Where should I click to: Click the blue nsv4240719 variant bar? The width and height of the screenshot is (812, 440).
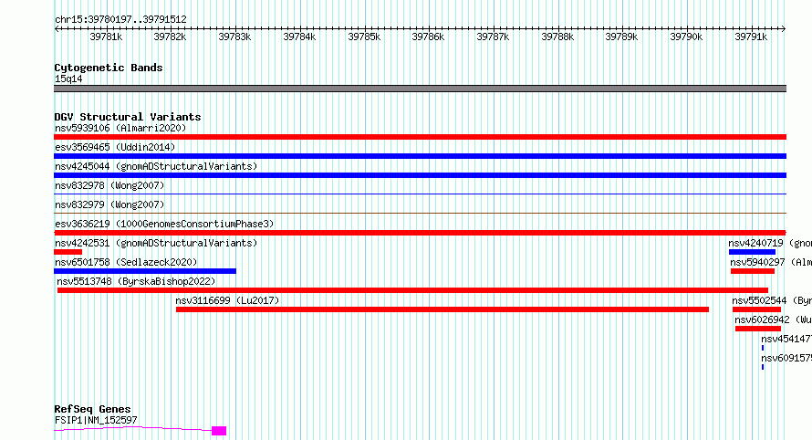pyautogui.click(x=752, y=252)
